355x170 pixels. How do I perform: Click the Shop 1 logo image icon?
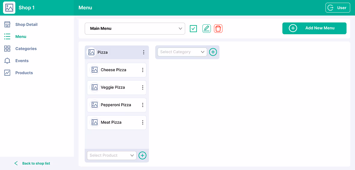click(9, 8)
